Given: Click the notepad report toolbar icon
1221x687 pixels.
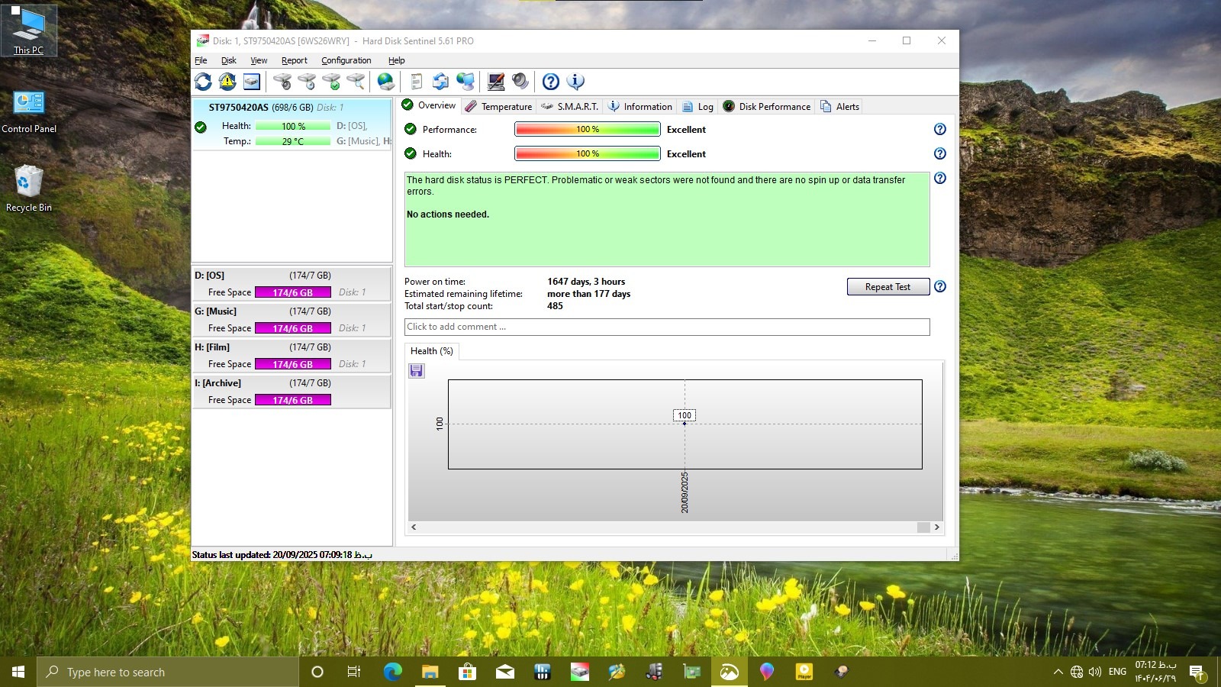Looking at the screenshot, I should pos(416,82).
